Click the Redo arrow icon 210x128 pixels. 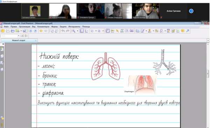click(x=68, y=31)
